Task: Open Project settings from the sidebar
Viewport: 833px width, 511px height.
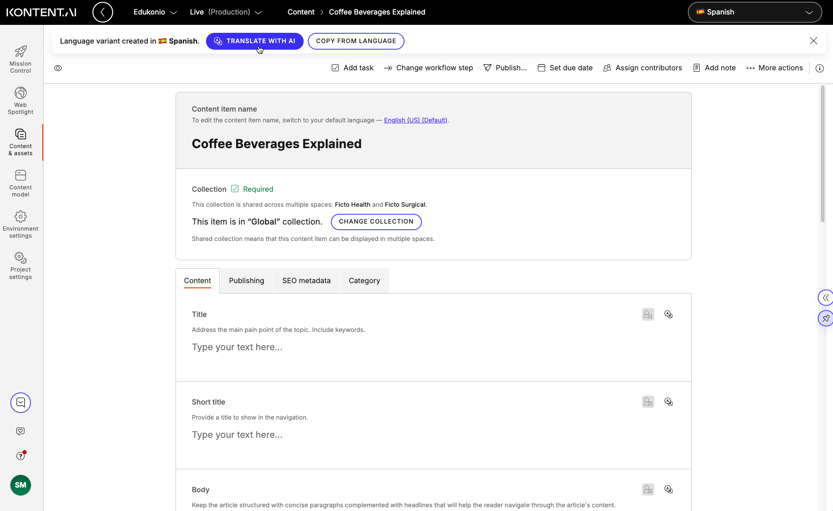Action: pyautogui.click(x=20, y=265)
